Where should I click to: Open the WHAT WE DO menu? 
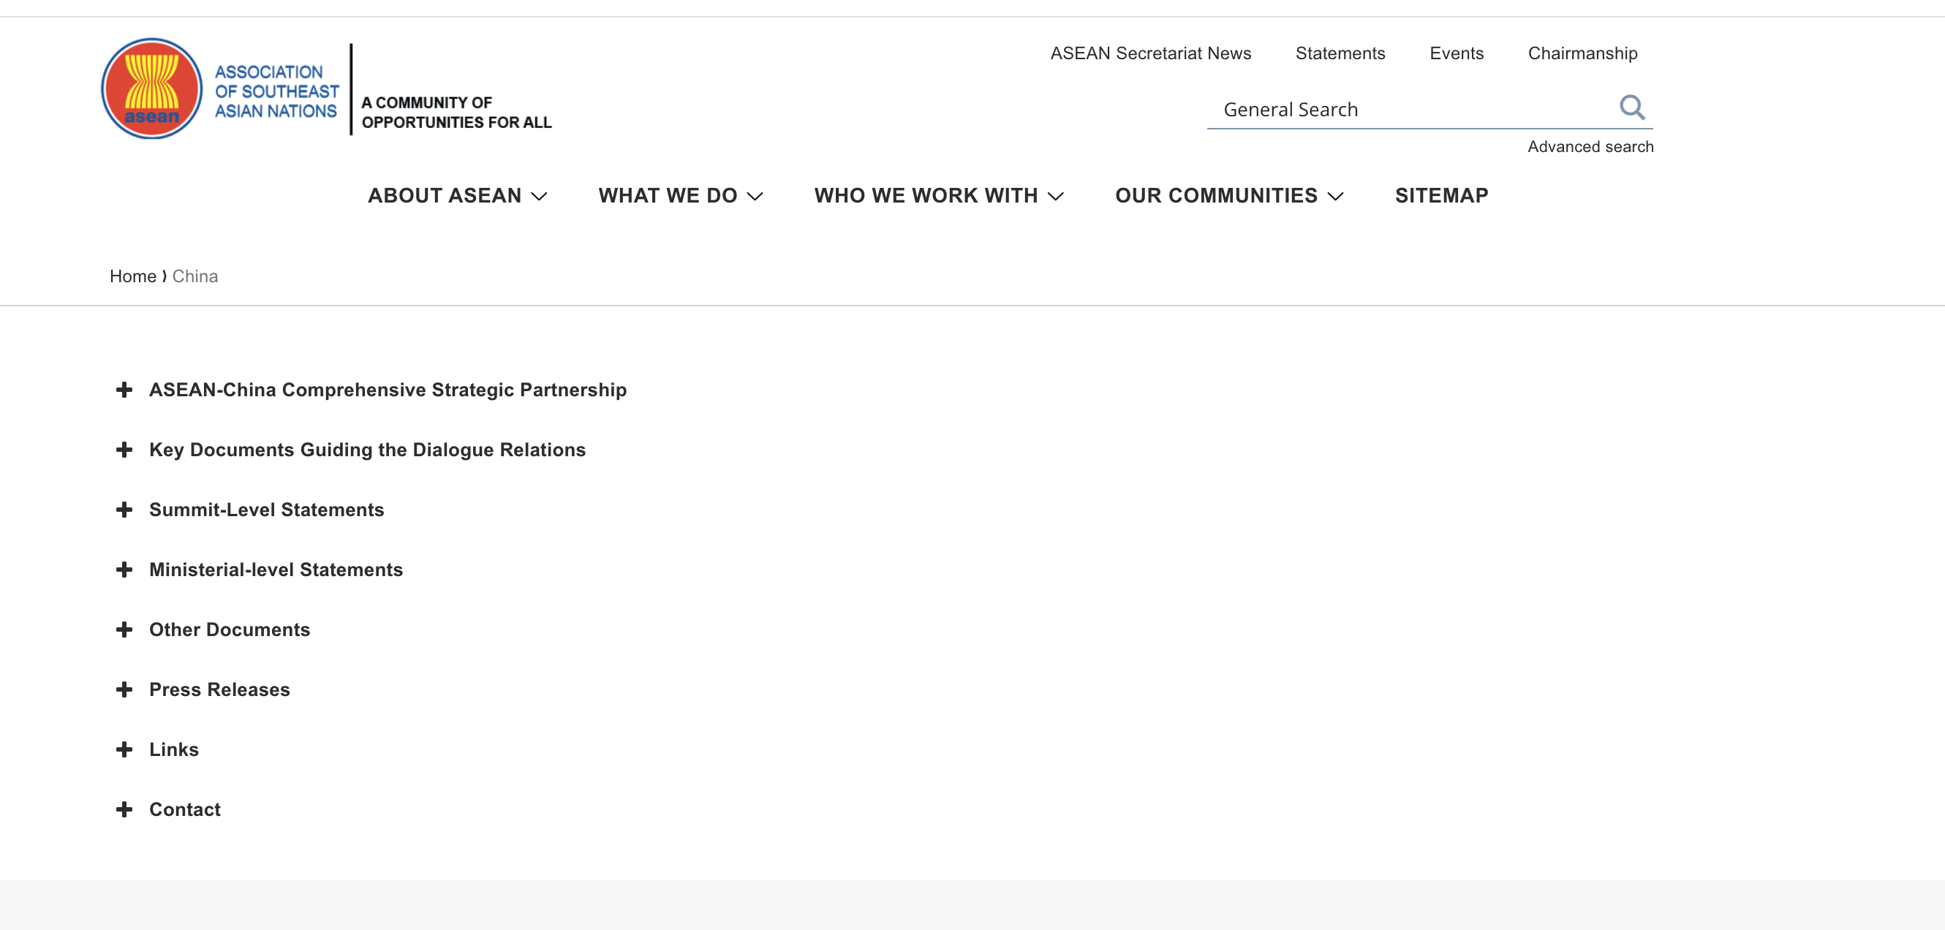point(680,195)
